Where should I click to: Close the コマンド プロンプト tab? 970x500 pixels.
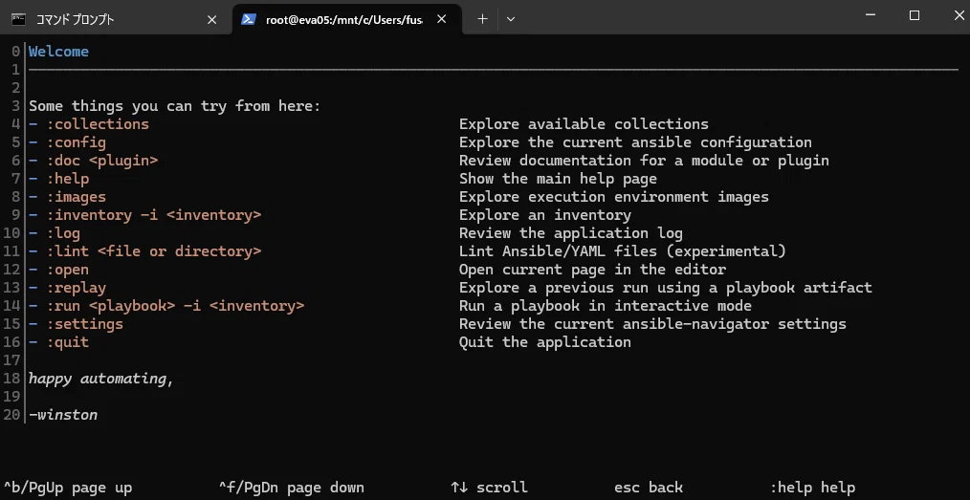click(211, 20)
